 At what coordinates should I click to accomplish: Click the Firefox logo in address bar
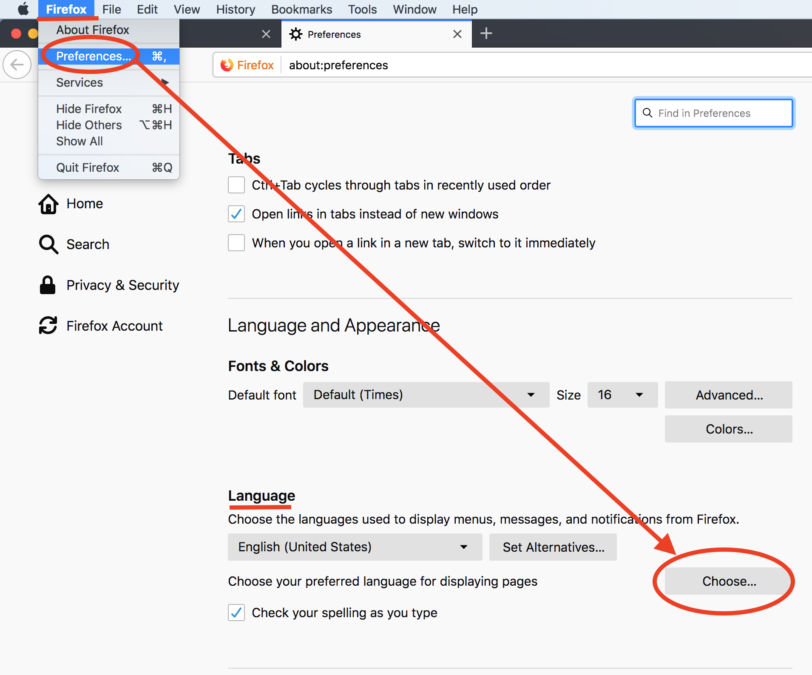(x=227, y=65)
